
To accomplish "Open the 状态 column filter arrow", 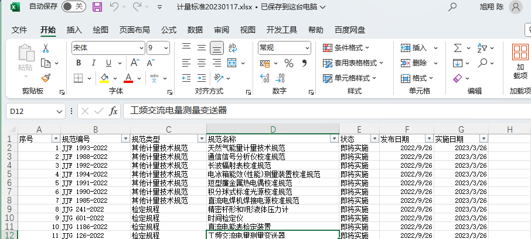I will coord(374,138).
